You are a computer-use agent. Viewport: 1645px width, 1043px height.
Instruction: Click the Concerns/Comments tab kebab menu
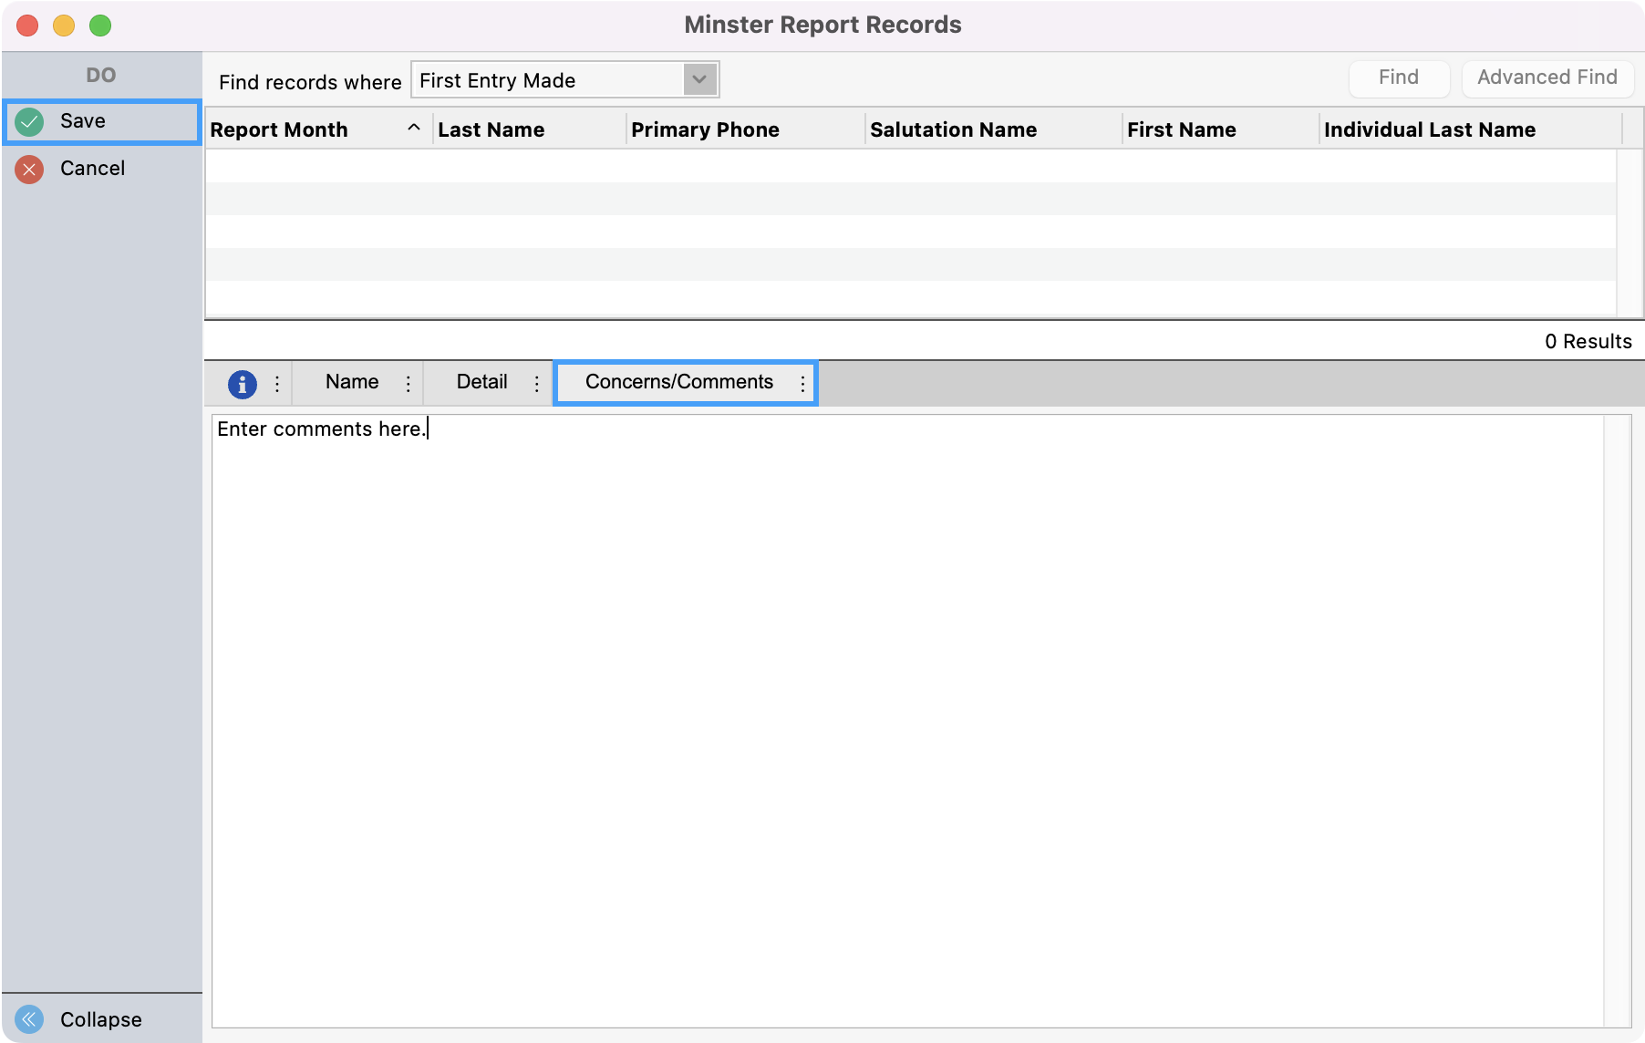tap(802, 383)
